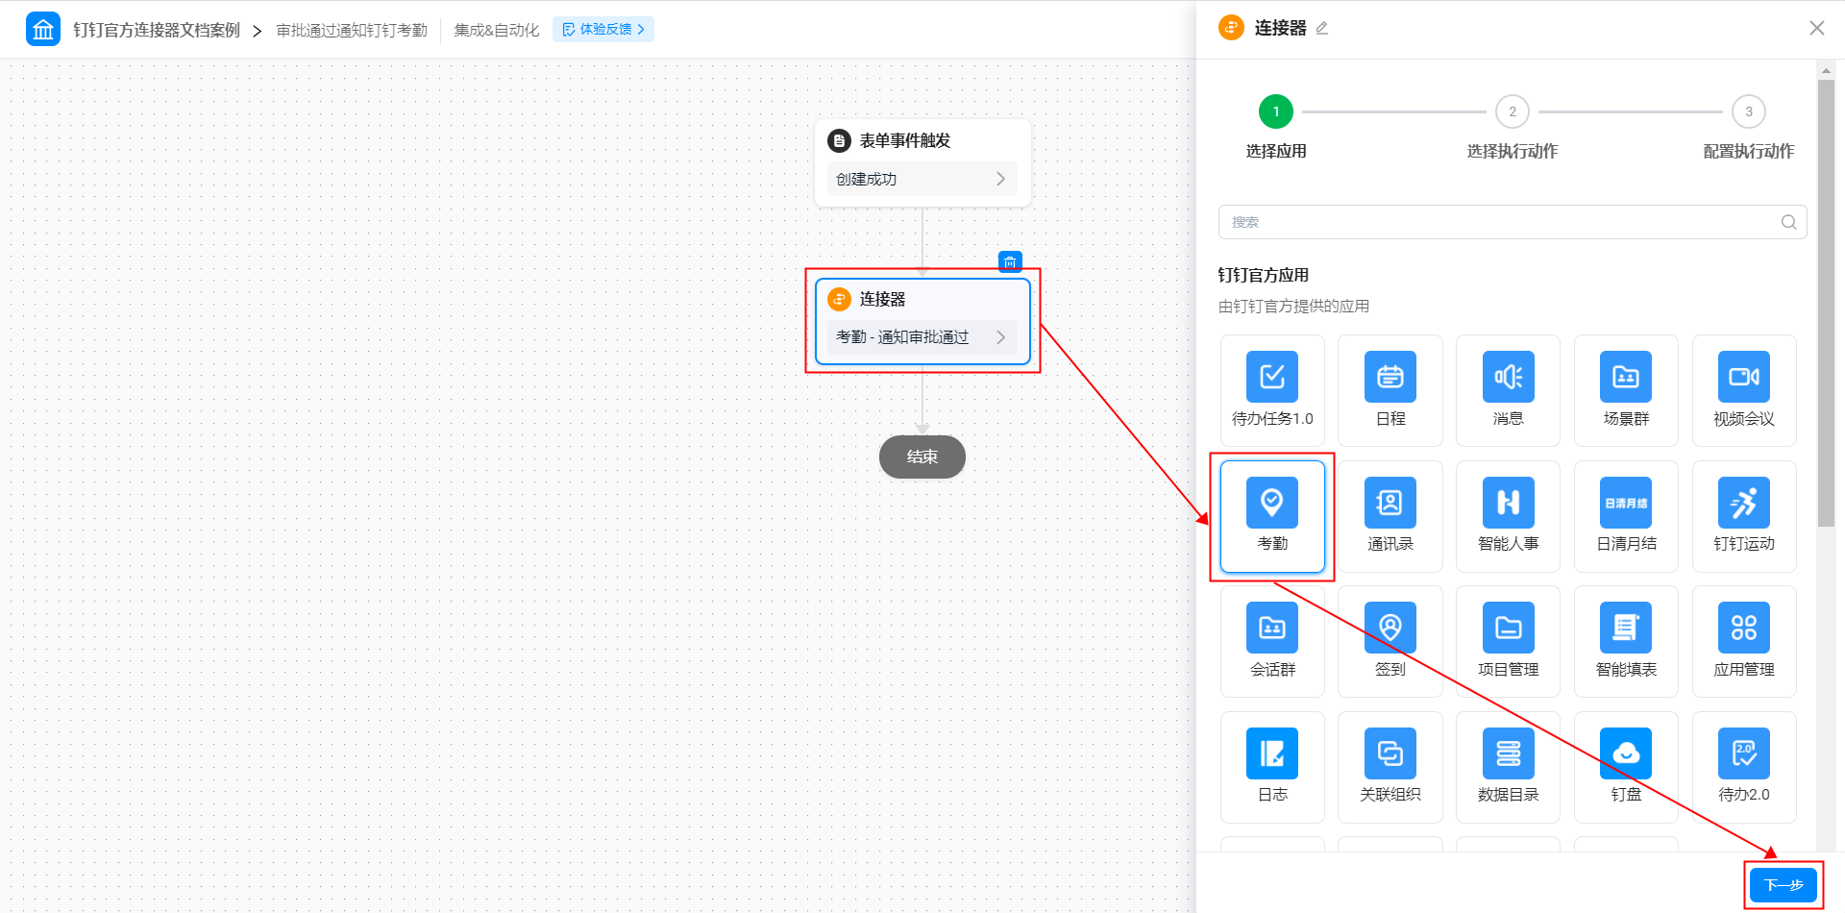The height and width of the screenshot is (913, 1845).
Task: Close the 连接器 side panel
Action: tap(1816, 28)
